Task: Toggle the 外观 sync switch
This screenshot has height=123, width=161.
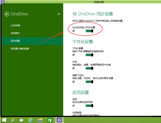Action: [x=90, y=68]
